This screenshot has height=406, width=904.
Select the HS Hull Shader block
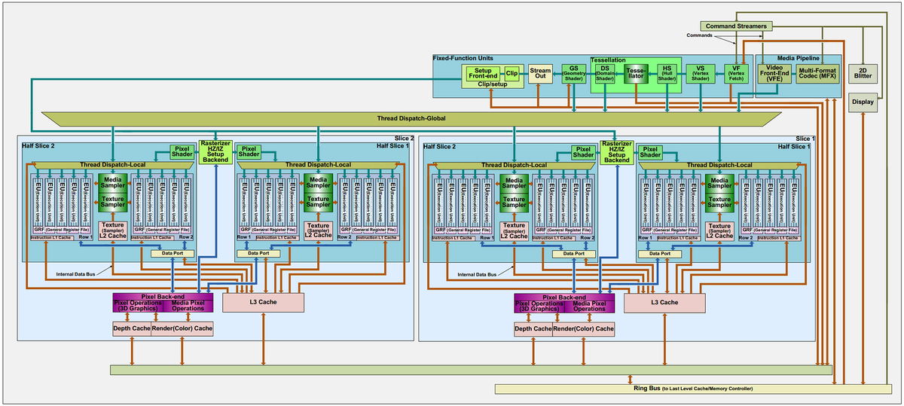coord(666,73)
